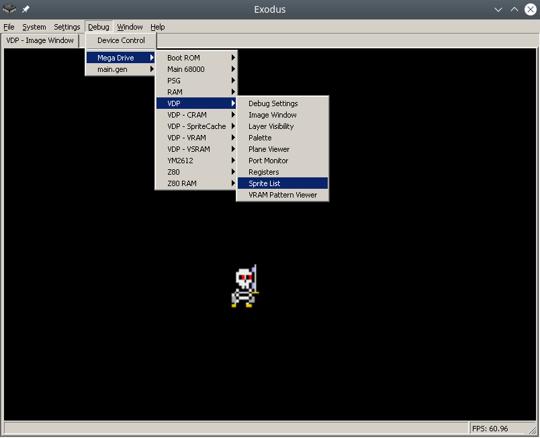The width and height of the screenshot is (540, 438).
Task: Expand the VDP - VSRAM submenu
Action: [196, 149]
